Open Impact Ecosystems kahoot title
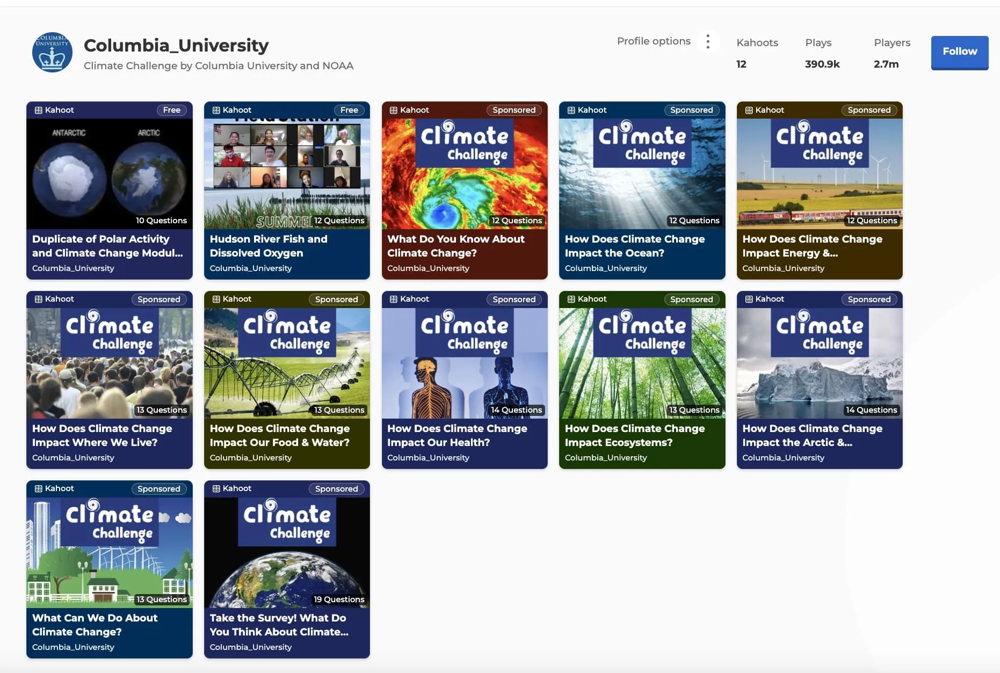Screen dimensions: 1000x673 pyautogui.click(x=635, y=435)
